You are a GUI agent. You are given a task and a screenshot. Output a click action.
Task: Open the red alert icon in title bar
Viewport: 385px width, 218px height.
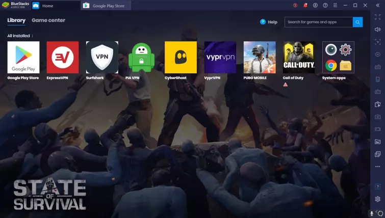pyautogui.click(x=295, y=5)
